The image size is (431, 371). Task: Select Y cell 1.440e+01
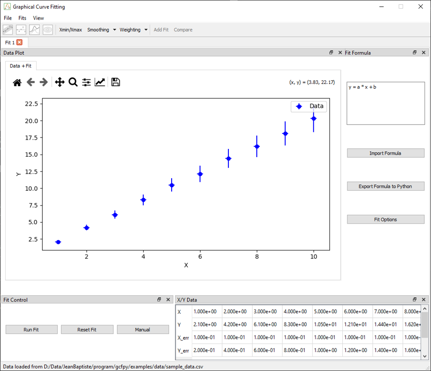point(387,325)
